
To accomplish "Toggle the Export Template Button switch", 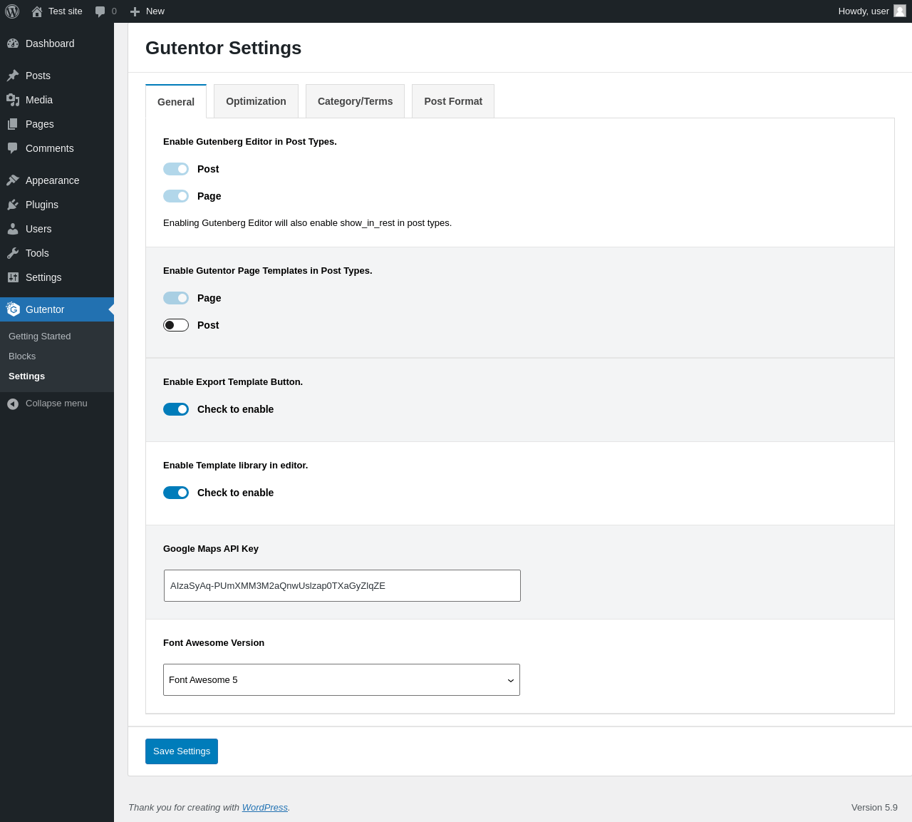I will [x=176, y=409].
